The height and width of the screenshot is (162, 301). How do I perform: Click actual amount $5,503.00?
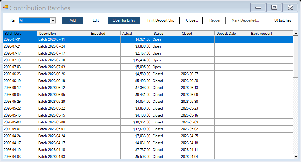136,157
